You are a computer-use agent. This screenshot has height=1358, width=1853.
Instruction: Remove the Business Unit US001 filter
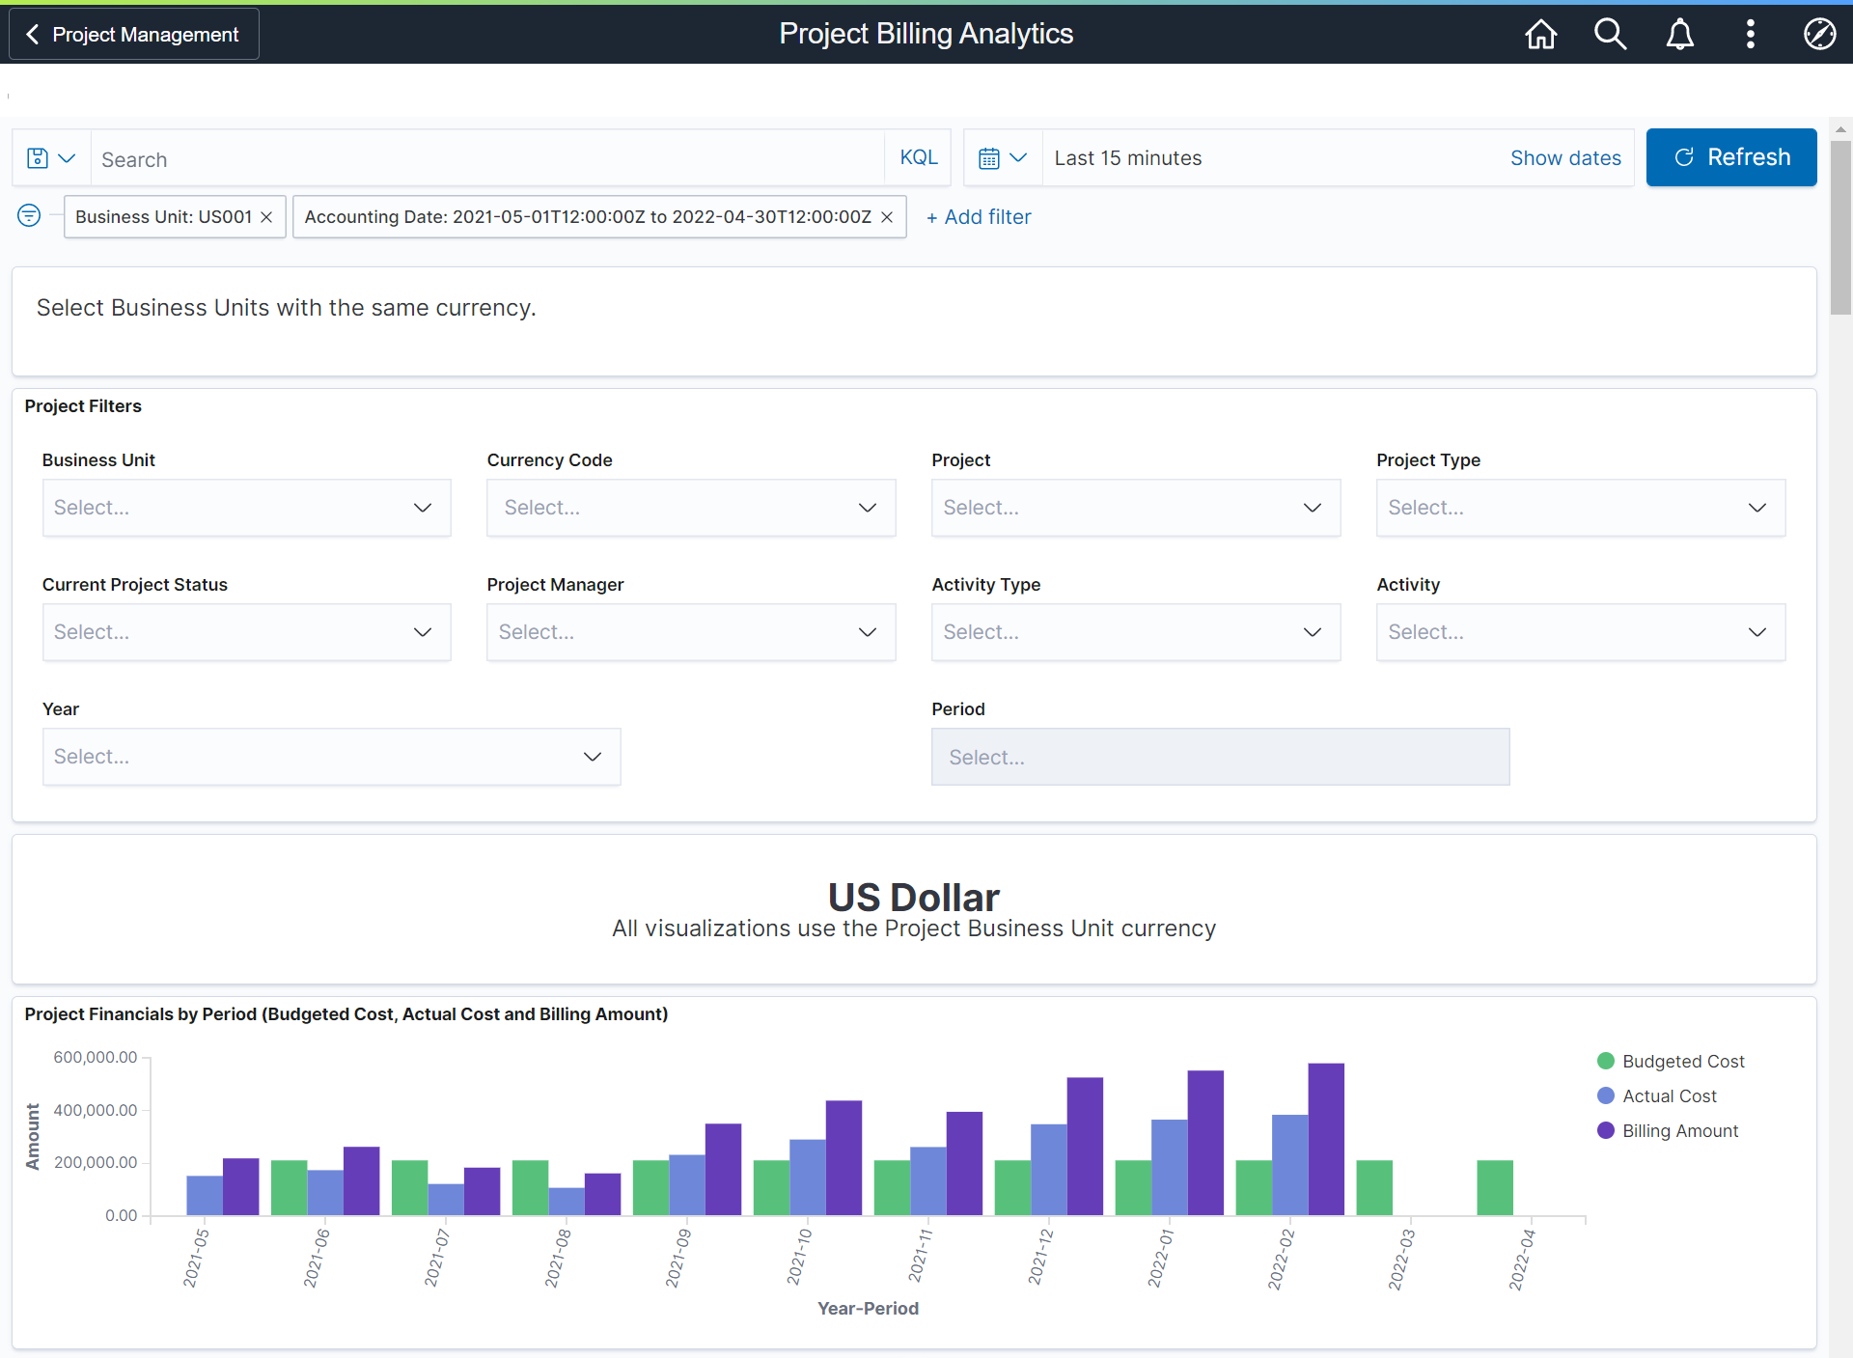266,217
